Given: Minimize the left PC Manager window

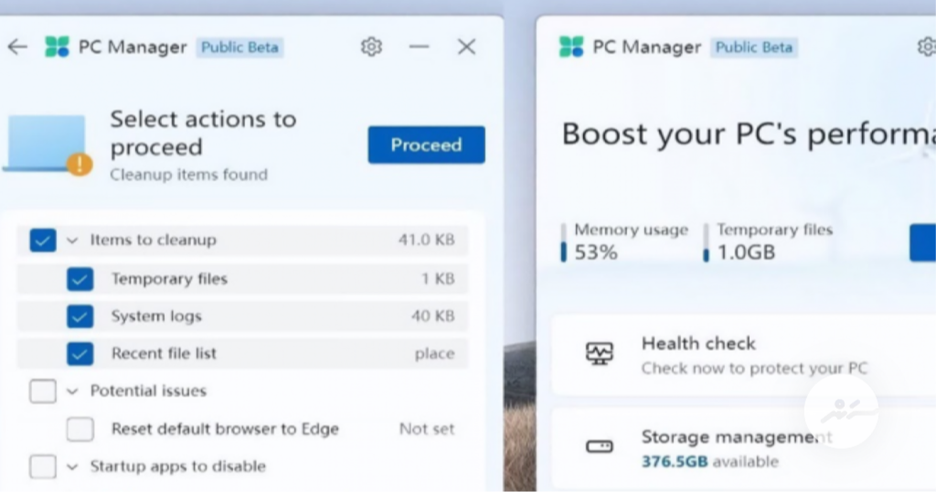Looking at the screenshot, I should [419, 47].
